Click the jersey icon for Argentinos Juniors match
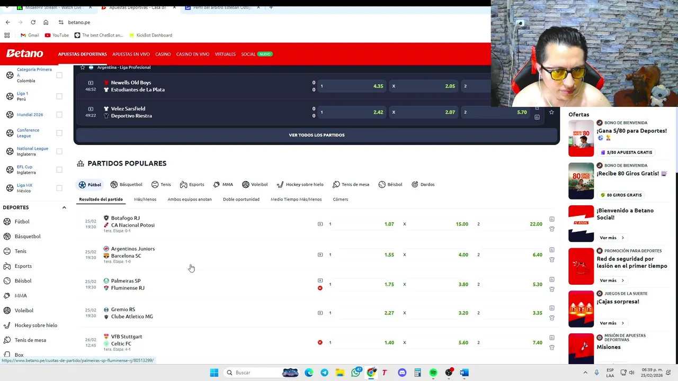 (552, 260)
